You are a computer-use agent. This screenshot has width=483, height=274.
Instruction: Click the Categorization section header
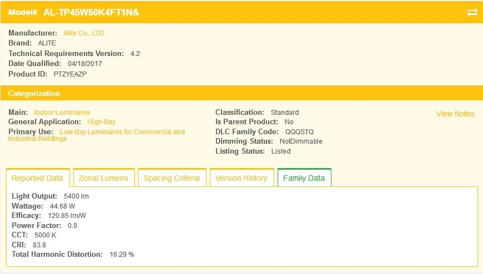pyautogui.click(x=34, y=93)
